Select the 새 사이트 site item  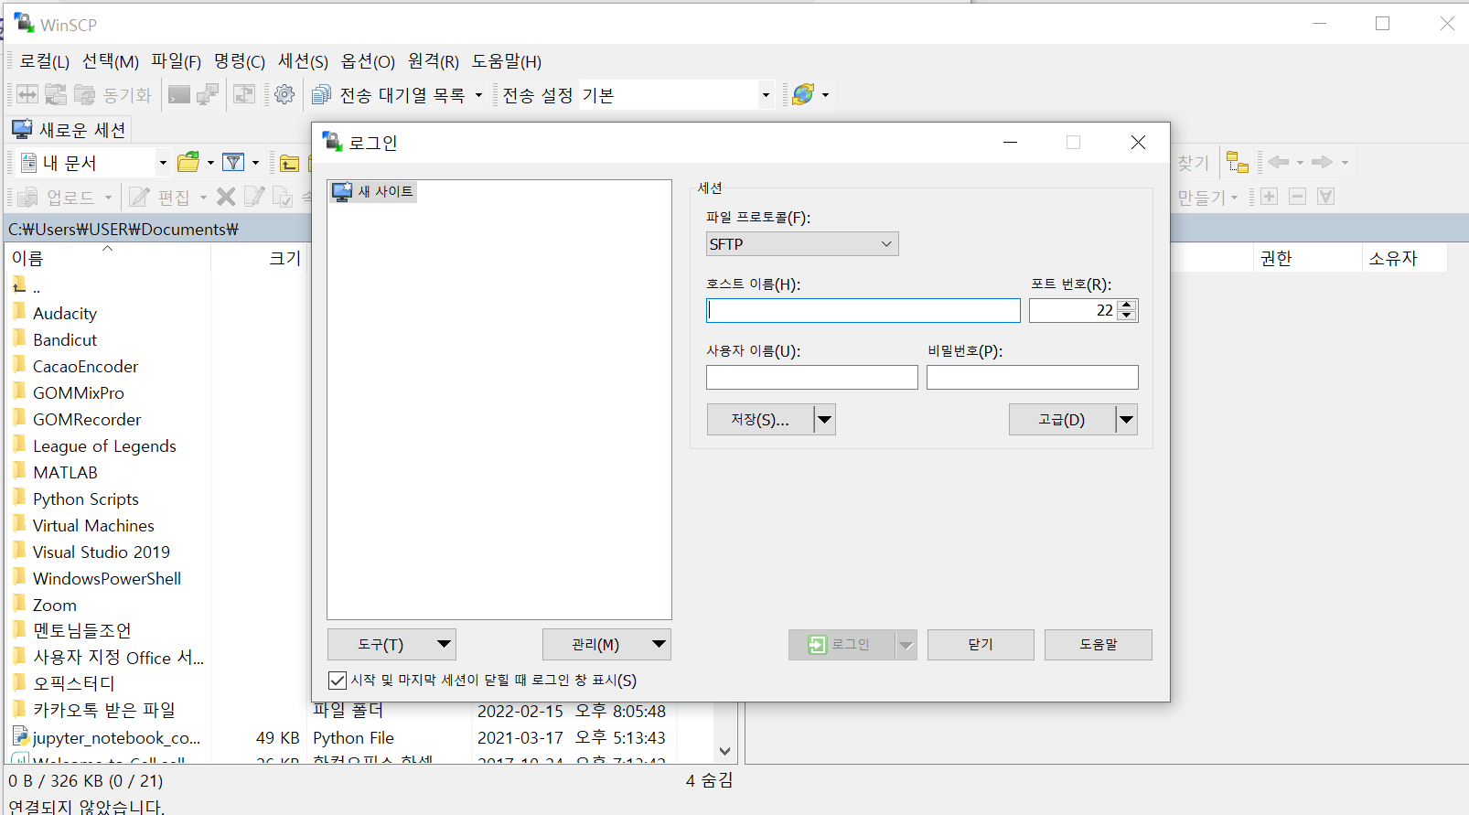click(x=374, y=191)
